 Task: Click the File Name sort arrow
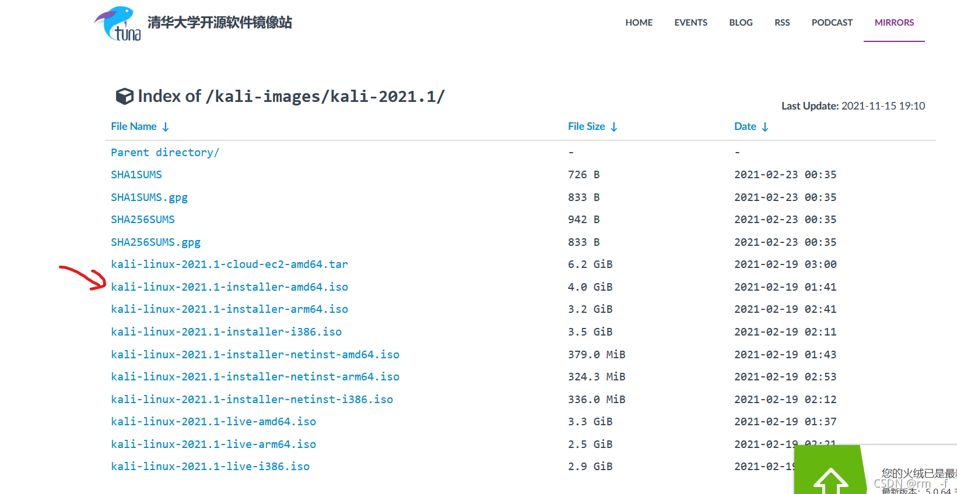(166, 127)
